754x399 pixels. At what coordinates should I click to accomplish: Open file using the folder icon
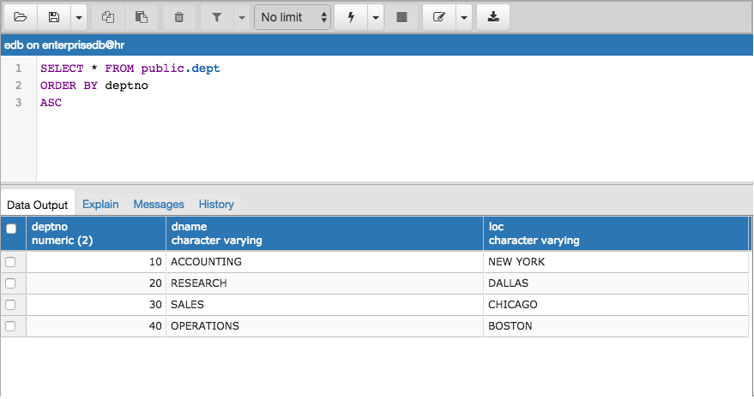click(x=21, y=17)
